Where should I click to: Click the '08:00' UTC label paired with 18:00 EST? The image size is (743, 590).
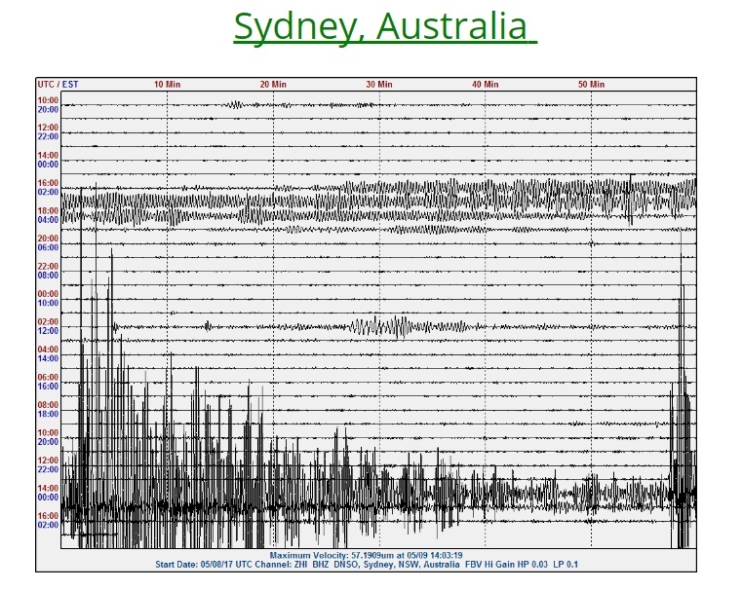point(48,405)
